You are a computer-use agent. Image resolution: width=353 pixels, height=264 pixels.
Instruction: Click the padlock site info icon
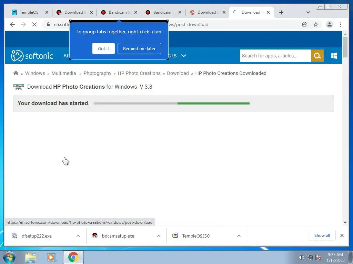click(48, 24)
